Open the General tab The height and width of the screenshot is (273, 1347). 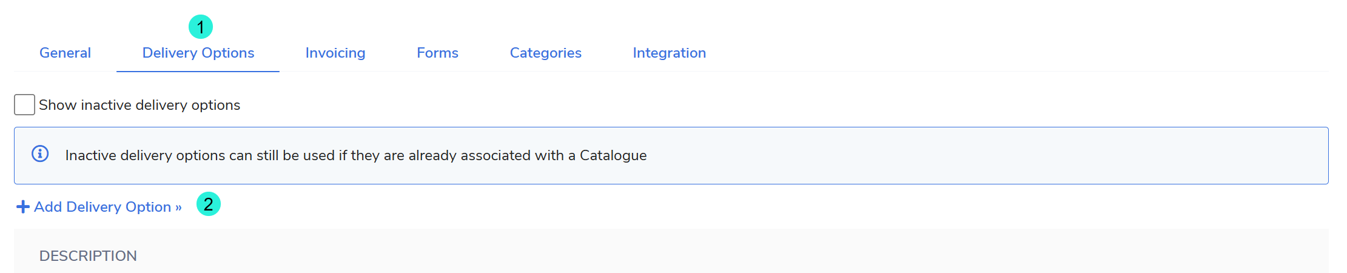tap(65, 53)
